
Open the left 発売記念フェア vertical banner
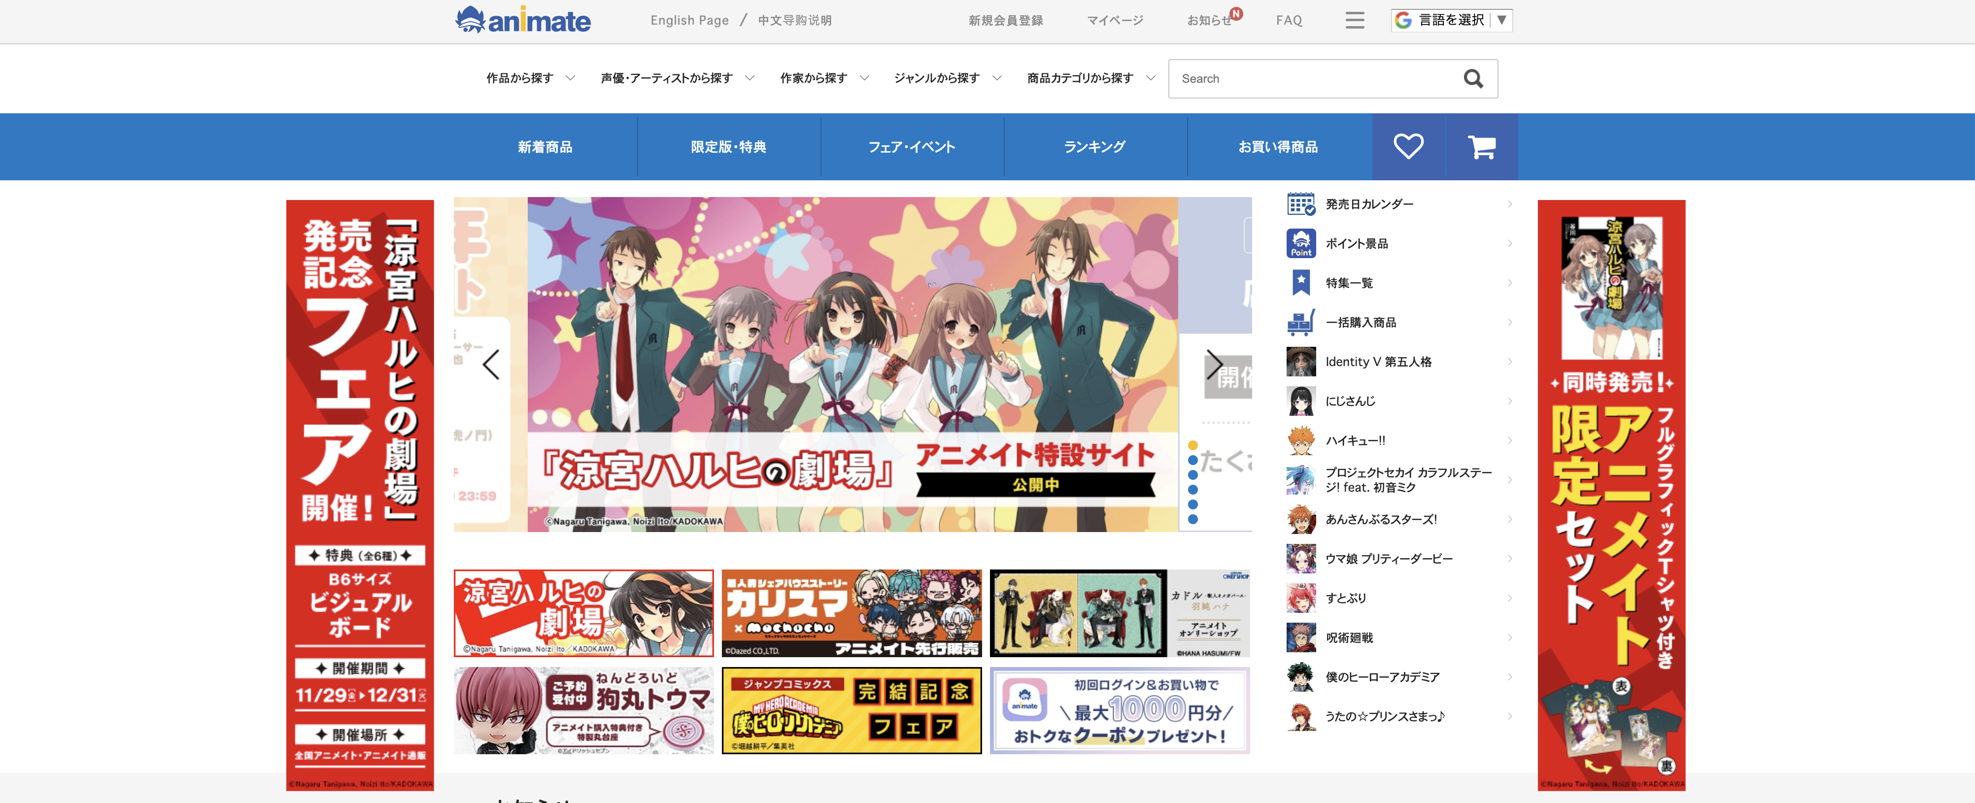click(360, 495)
